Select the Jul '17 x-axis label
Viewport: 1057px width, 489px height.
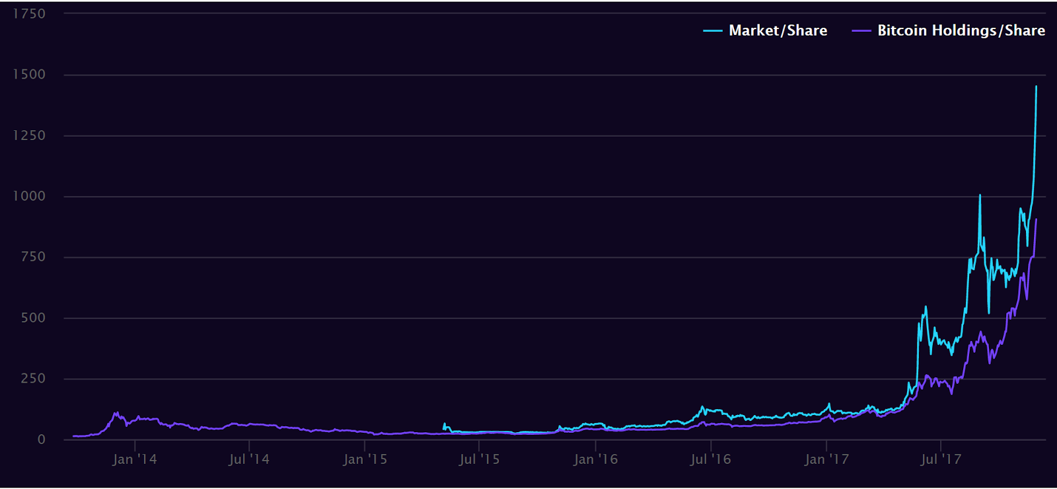(941, 459)
